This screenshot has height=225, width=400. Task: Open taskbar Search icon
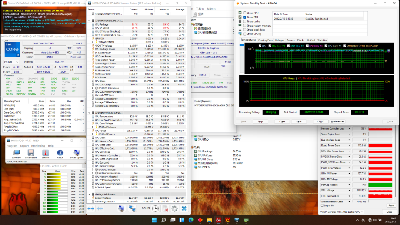164,220
